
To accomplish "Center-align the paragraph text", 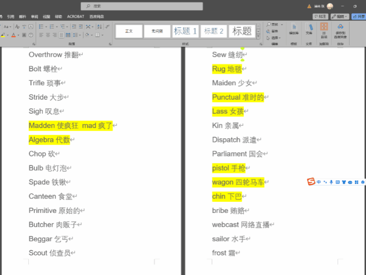I will pos(48,35).
